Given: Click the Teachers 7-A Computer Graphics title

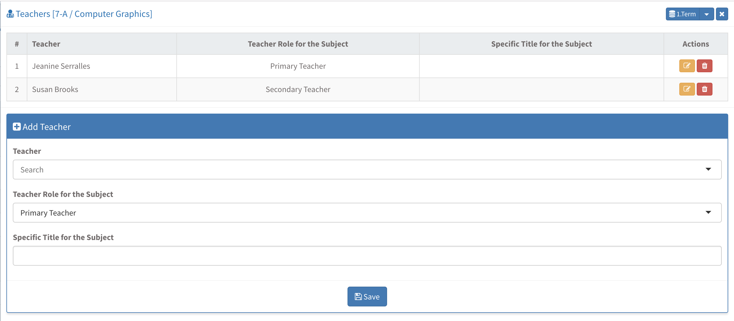Looking at the screenshot, I should click(84, 14).
